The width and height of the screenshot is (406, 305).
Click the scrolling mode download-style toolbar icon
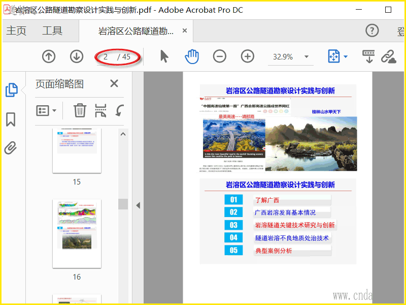click(369, 56)
